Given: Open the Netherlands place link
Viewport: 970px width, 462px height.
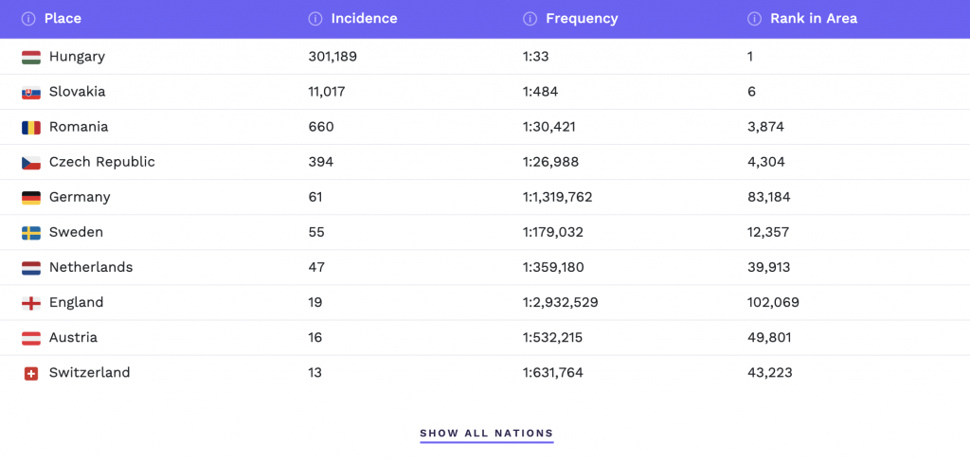Looking at the screenshot, I should click(91, 268).
